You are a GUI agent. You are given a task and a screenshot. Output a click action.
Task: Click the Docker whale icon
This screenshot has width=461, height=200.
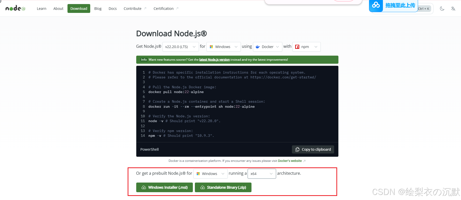[258, 47]
